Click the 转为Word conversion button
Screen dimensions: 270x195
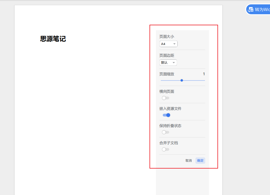tap(258, 10)
